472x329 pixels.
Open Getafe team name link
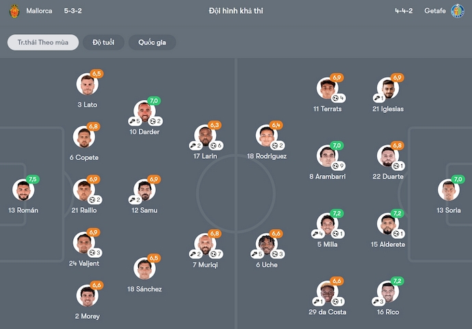click(435, 11)
